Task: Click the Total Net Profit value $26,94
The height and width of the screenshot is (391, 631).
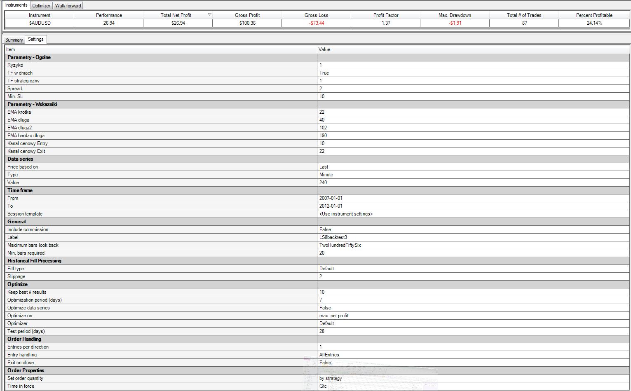Action: pos(178,23)
